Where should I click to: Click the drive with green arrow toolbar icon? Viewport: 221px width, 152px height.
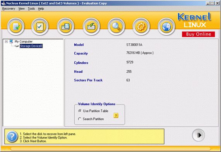click(x=91, y=26)
